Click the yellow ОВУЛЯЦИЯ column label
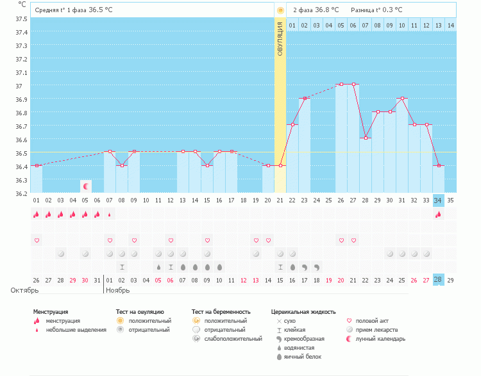The width and height of the screenshot is (481, 376). (x=280, y=38)
